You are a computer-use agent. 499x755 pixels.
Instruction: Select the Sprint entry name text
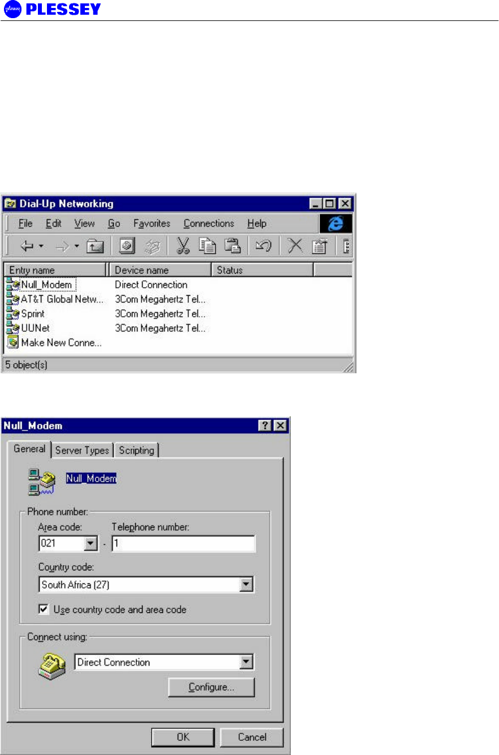tap(33, 313)
